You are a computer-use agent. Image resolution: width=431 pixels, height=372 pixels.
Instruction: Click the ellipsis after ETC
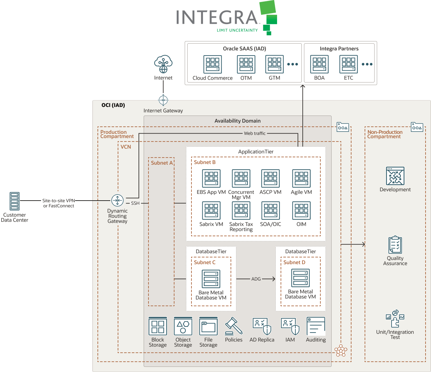pyautogui.click(x=367, y=64)
